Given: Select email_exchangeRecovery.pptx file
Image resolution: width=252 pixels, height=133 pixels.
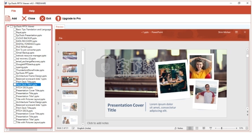Looking at the screenshot, I should click(31, 61).
